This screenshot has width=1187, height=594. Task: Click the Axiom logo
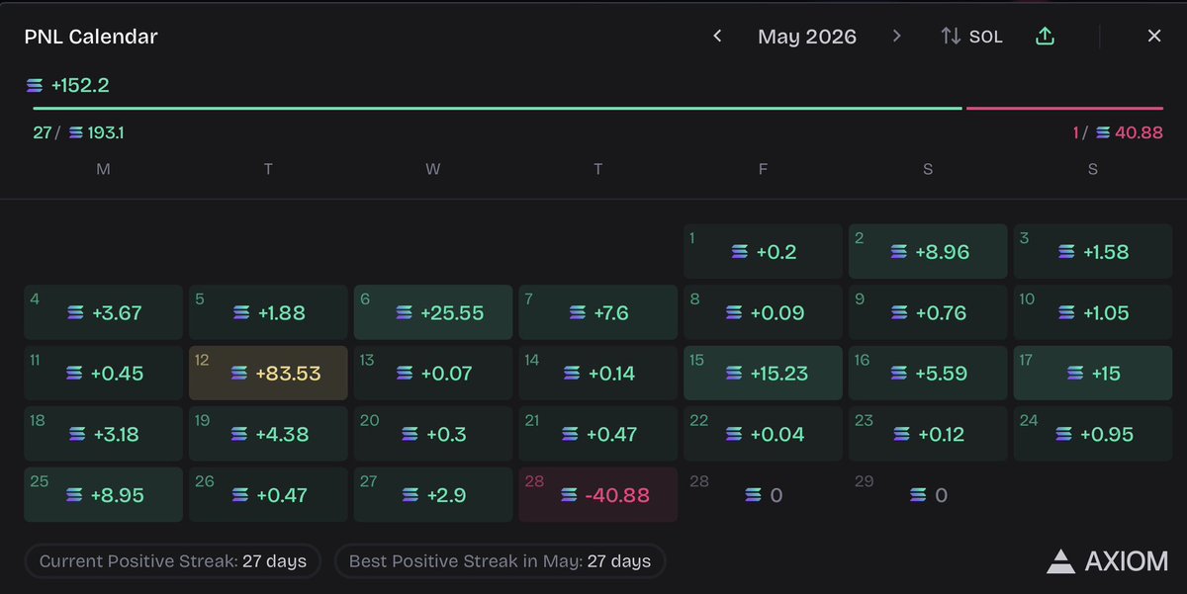pyautogui.click(x=1107, y=561)
